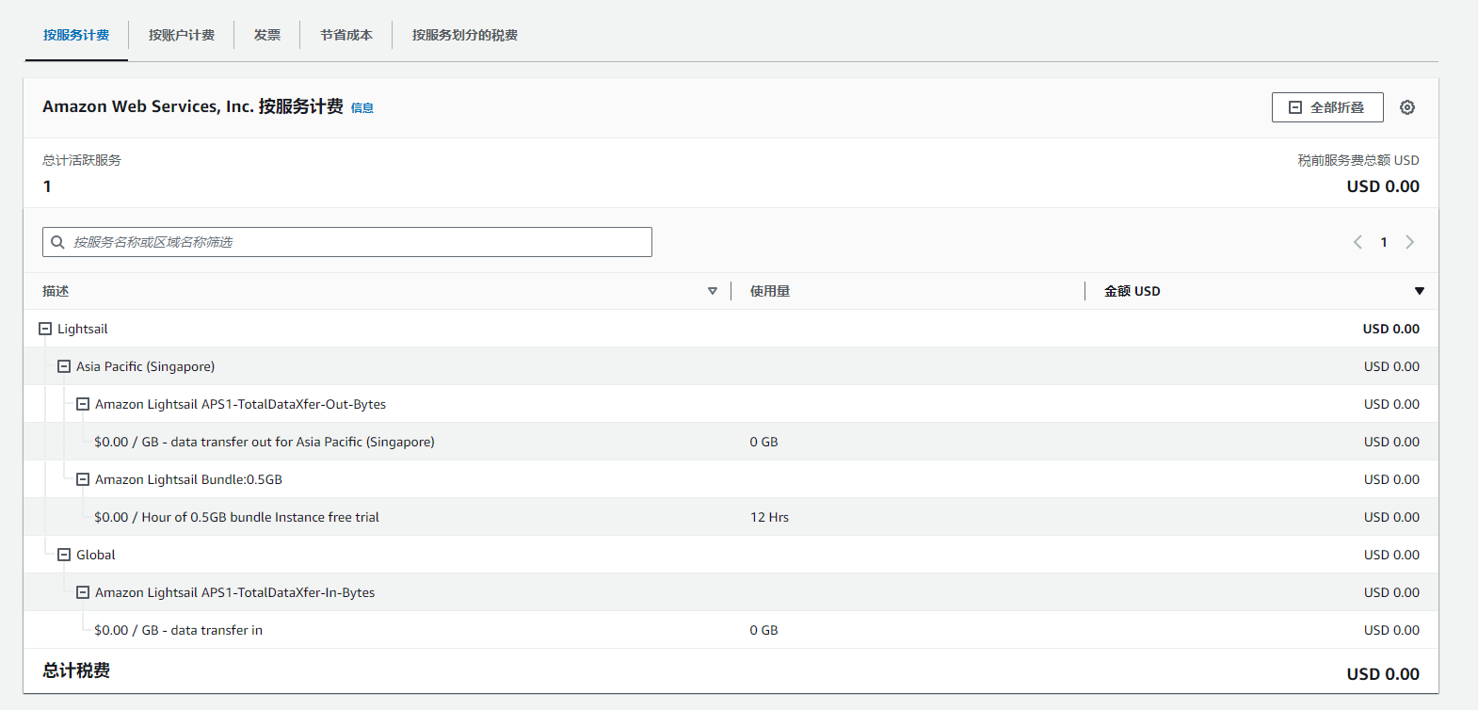The height and width of the screenshot is (710, 1478).
Task: Open the 发票 tab
Action: point(267,35)
